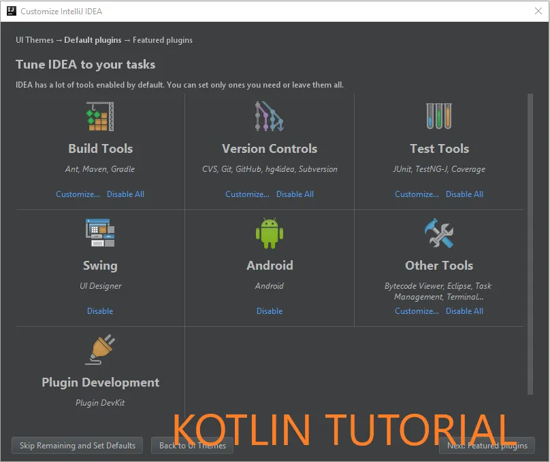The image size is (550, 462).
Task: Click the Plugin Development plug icon
Action: tap(100, 349)
